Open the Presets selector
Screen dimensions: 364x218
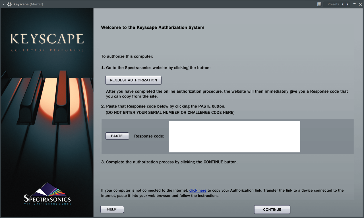click(x=333, y=4)
